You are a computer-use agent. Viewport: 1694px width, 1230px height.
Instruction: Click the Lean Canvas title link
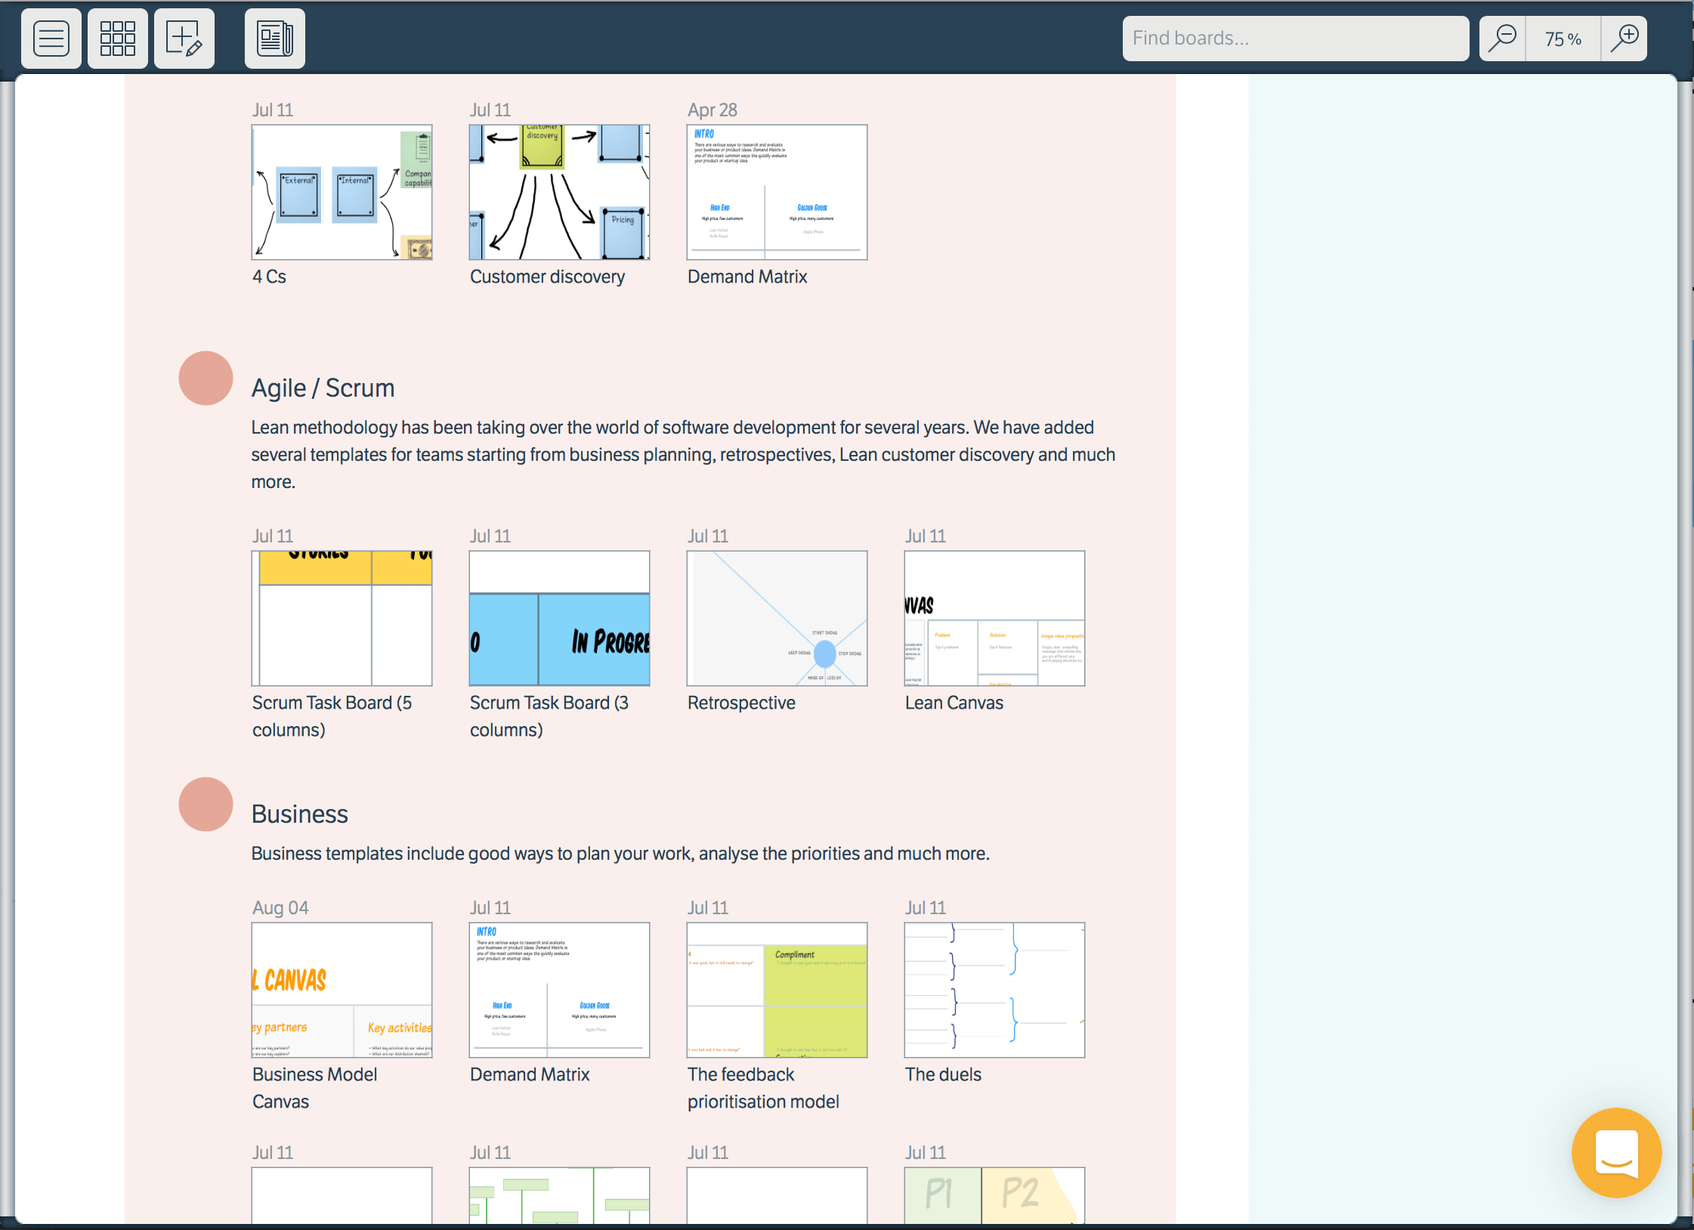coord(954,703)
